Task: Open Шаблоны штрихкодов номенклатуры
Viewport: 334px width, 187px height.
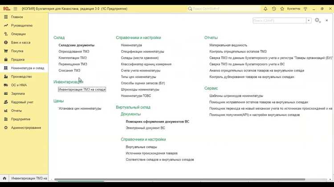Action: [x=236, y=95]
